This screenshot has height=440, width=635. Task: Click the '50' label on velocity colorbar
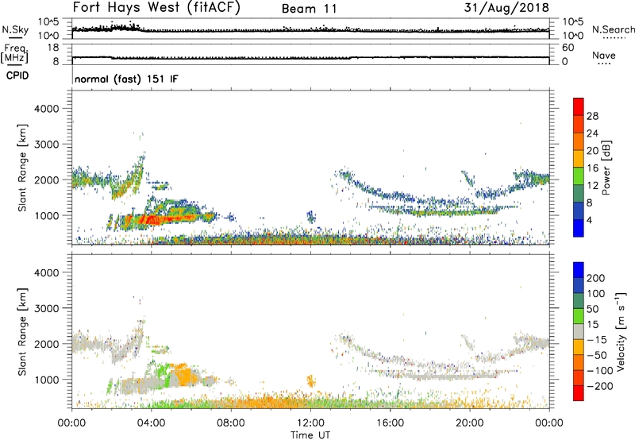click(x=592, y=309)
